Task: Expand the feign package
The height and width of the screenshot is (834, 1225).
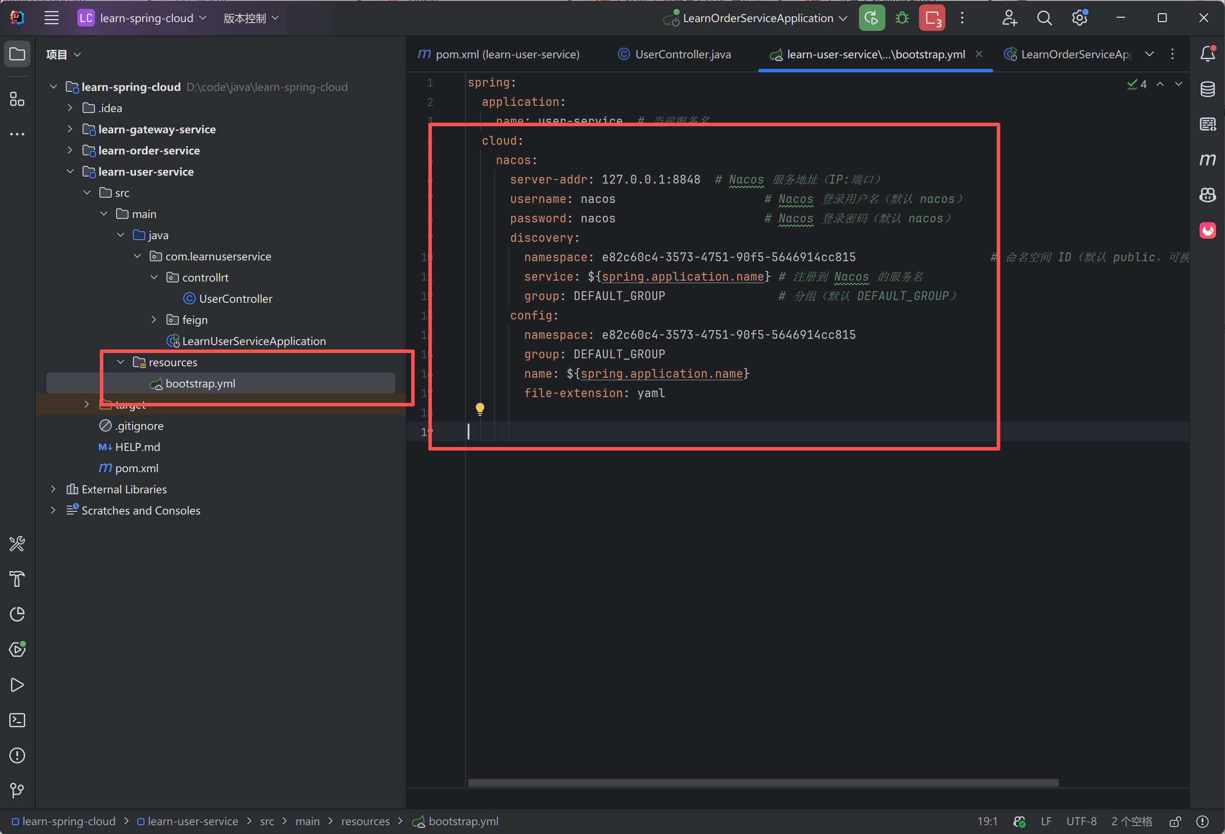Action: (x=154, y=319)
